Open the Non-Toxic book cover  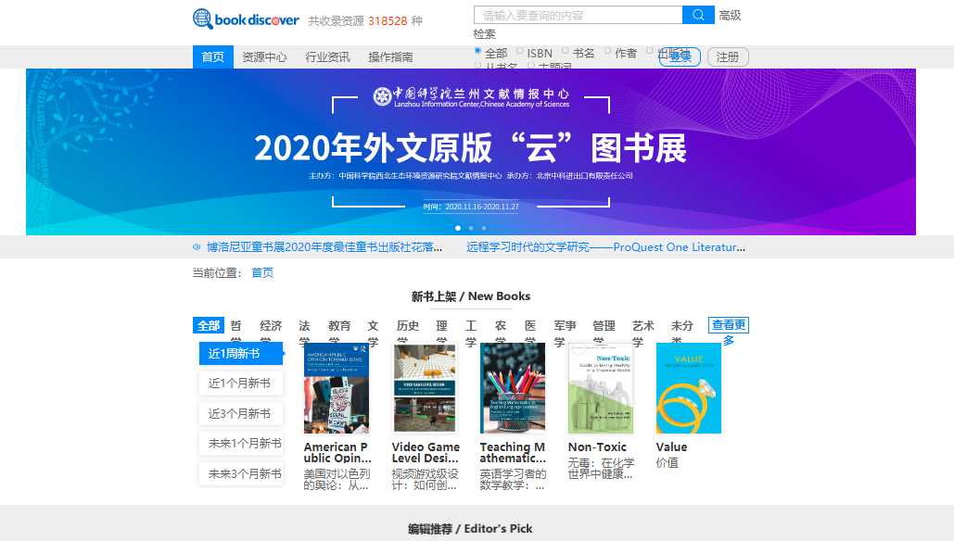[x=601, y=388]
